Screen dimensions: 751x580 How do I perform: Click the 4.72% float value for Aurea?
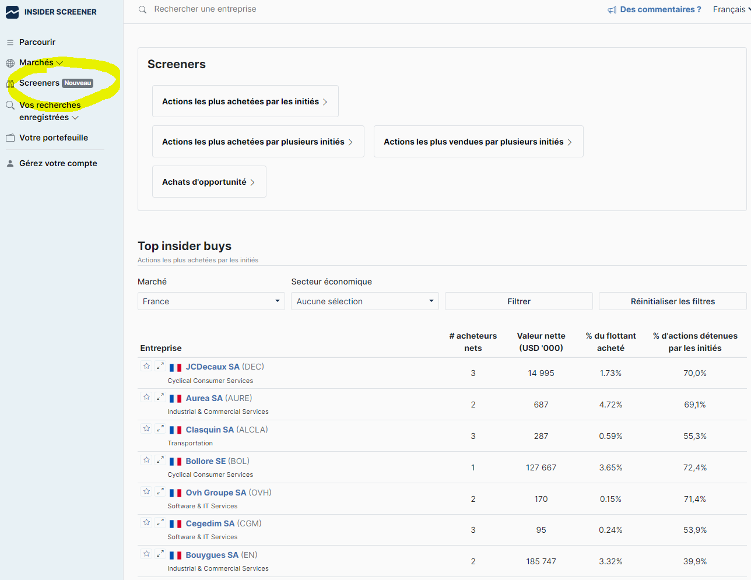pyautogui.click(x=611, y=405)
